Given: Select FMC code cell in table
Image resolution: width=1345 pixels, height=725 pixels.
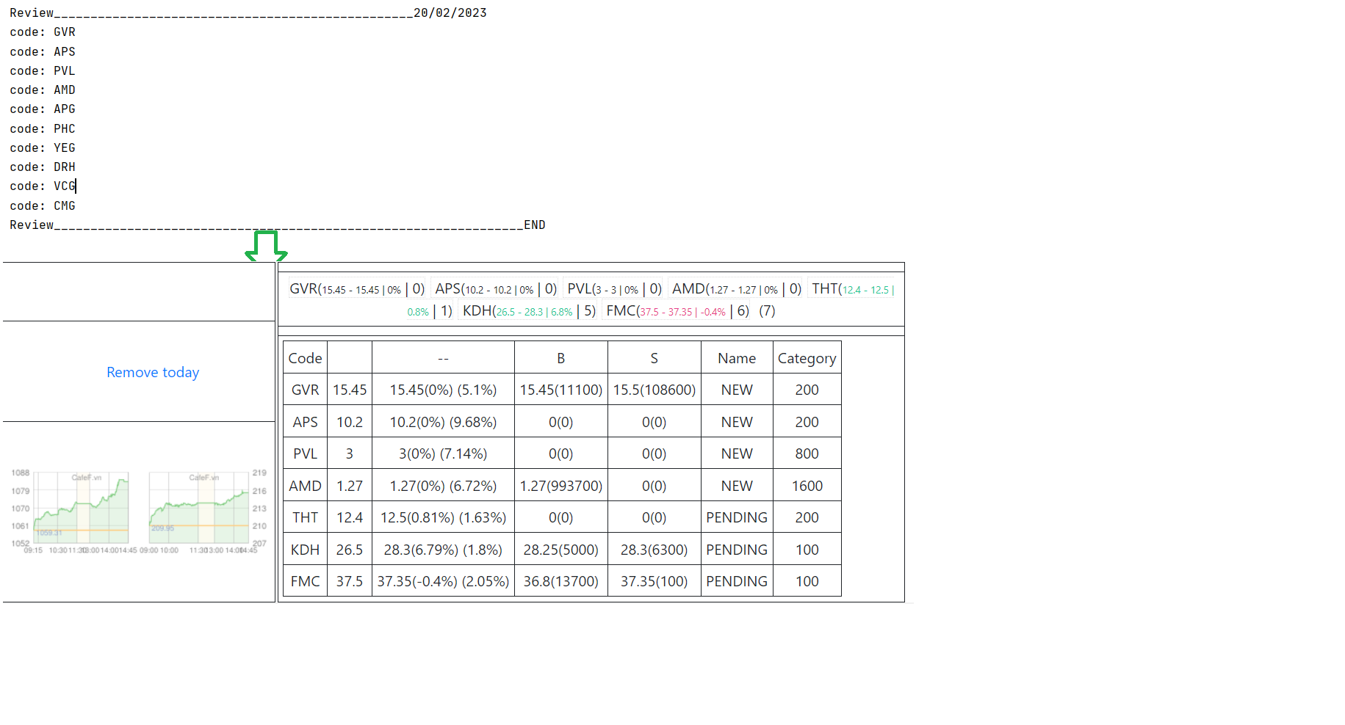Looking at the screenshot, I should [306, 581].
